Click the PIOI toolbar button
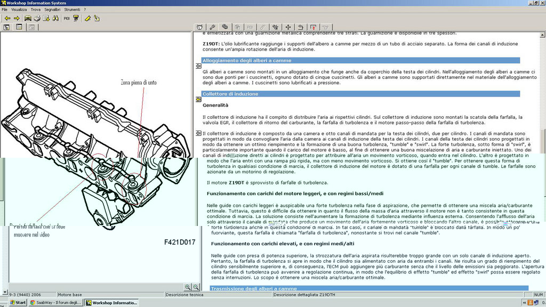The image size is (546, 307). click(67, 18)
